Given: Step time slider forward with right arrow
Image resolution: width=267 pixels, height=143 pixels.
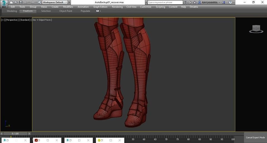Looking at the screenshot, I should [29, 134].
